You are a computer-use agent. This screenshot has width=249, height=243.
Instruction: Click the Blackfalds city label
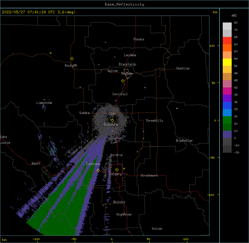pos(127,64)
